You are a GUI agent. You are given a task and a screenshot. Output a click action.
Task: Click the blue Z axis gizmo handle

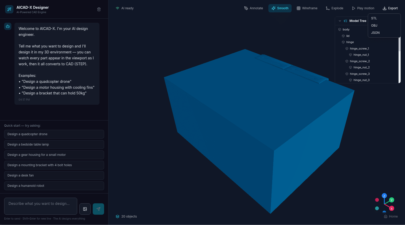384,196
